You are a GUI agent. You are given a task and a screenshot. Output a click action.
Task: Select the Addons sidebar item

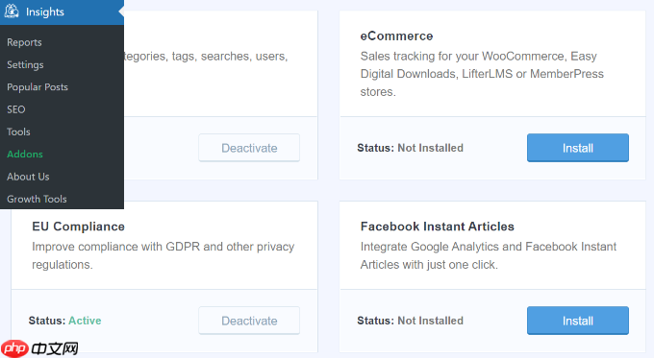click(25, 154)
